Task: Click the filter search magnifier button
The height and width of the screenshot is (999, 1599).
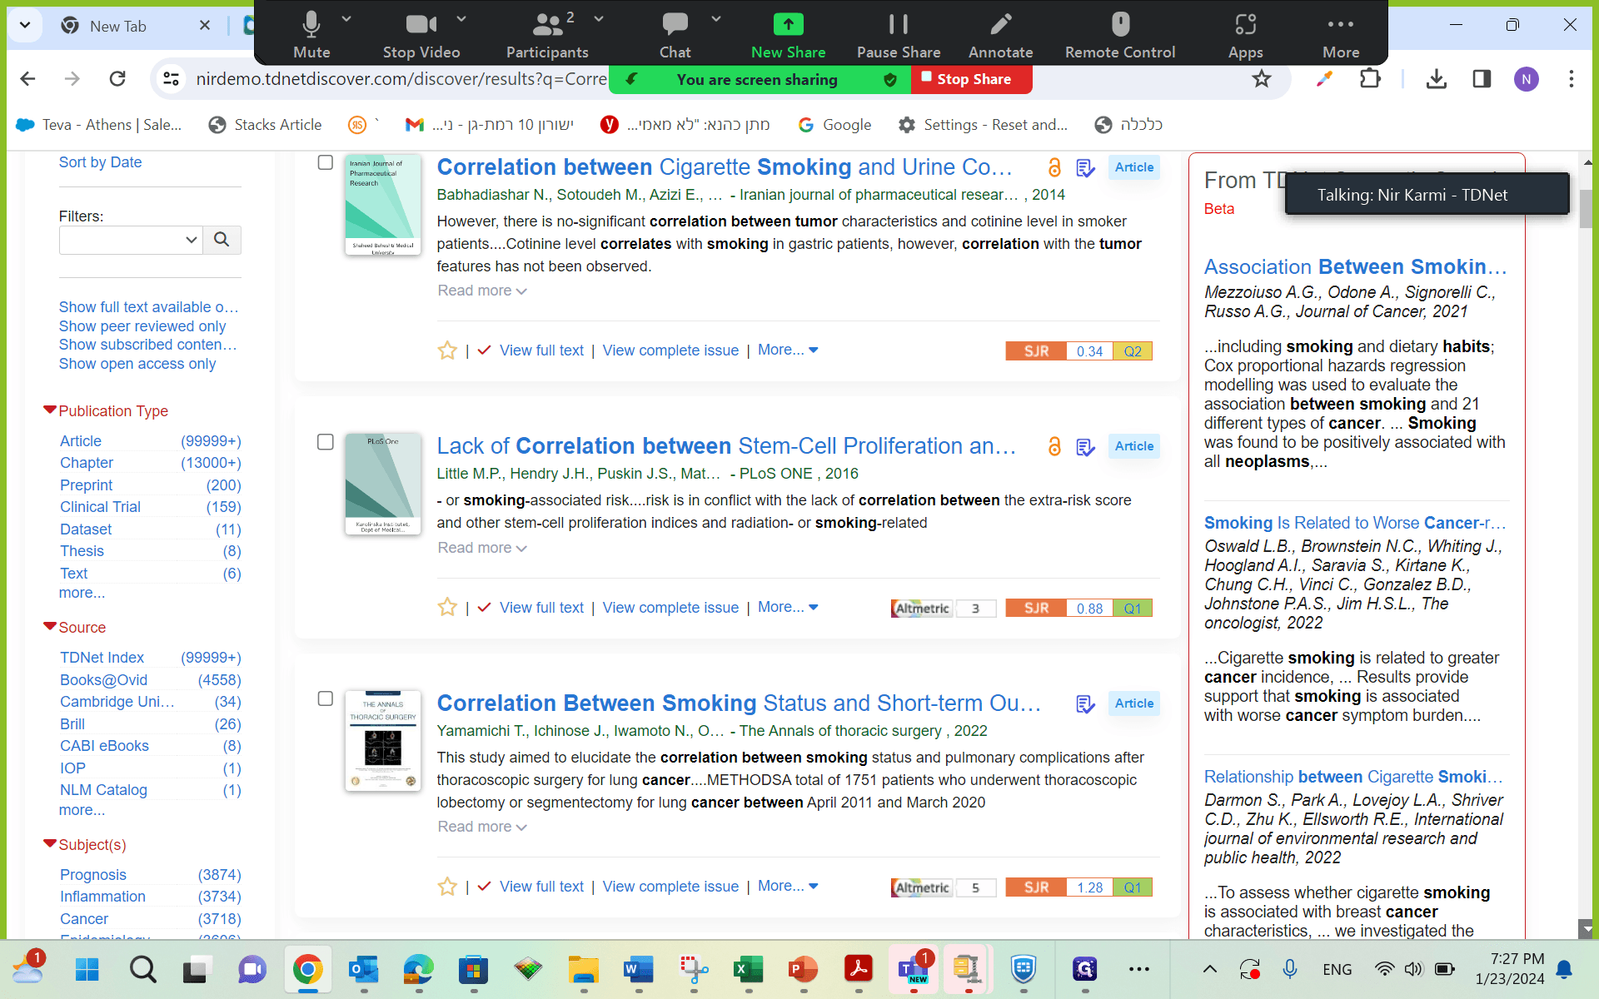Action: coord(222,240)
